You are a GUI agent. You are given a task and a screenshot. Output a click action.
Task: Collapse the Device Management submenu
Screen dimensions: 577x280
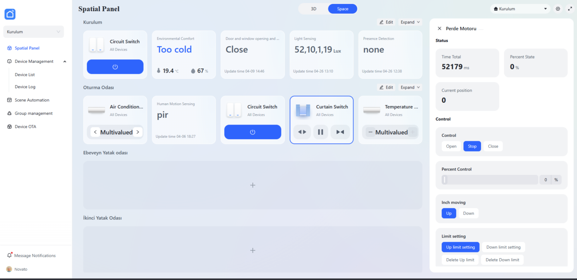[64, 61]
